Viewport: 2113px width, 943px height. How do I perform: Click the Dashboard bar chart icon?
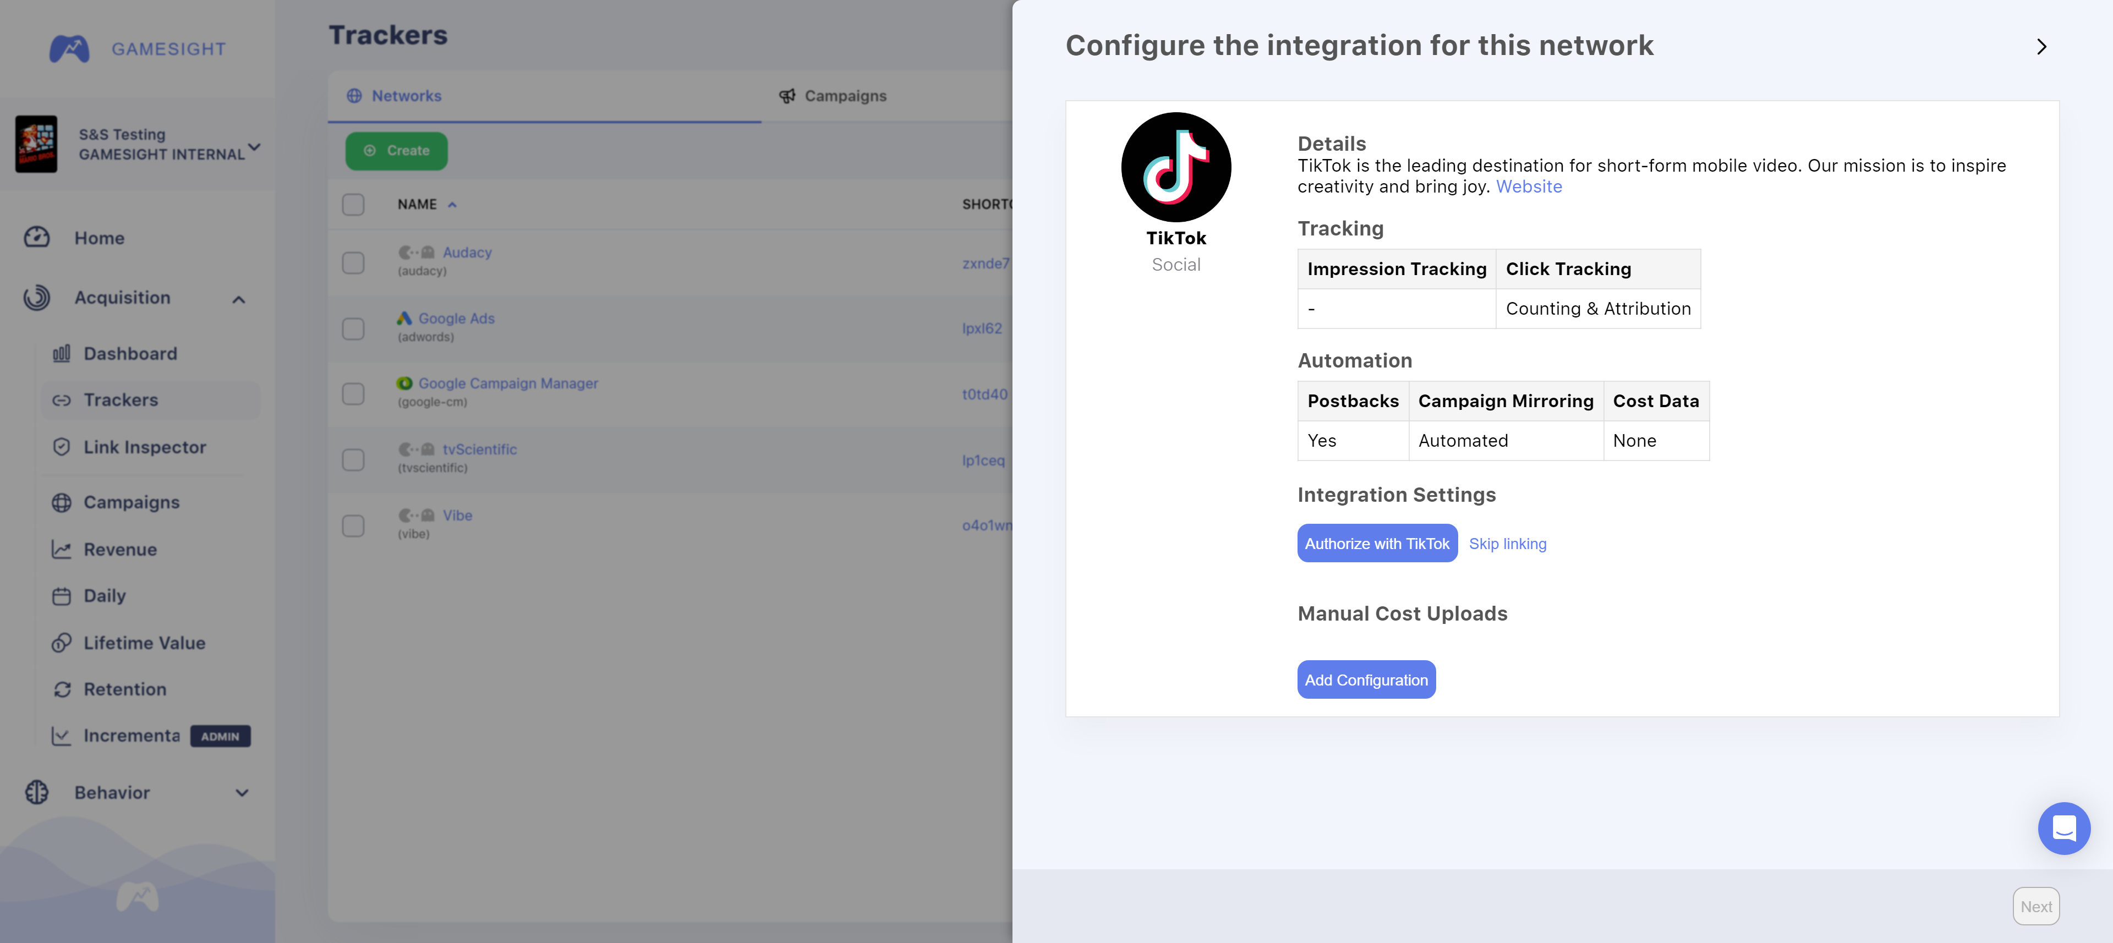62,353
